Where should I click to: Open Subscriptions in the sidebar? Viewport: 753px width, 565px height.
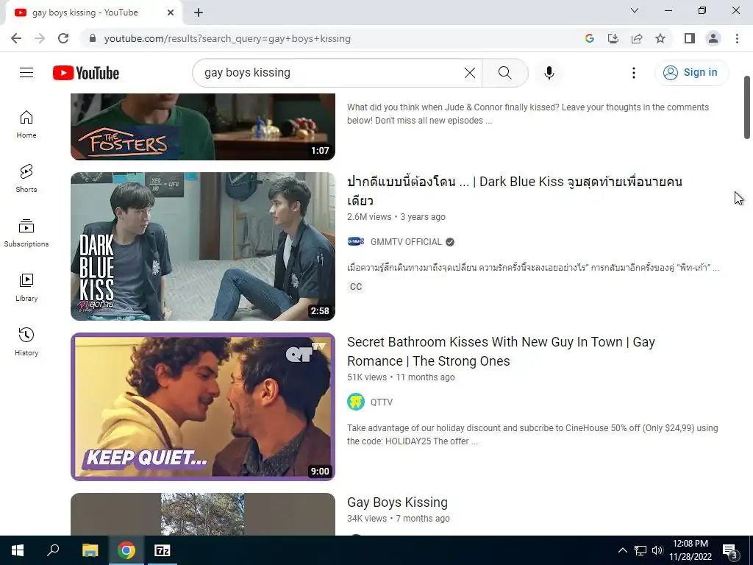26,233
